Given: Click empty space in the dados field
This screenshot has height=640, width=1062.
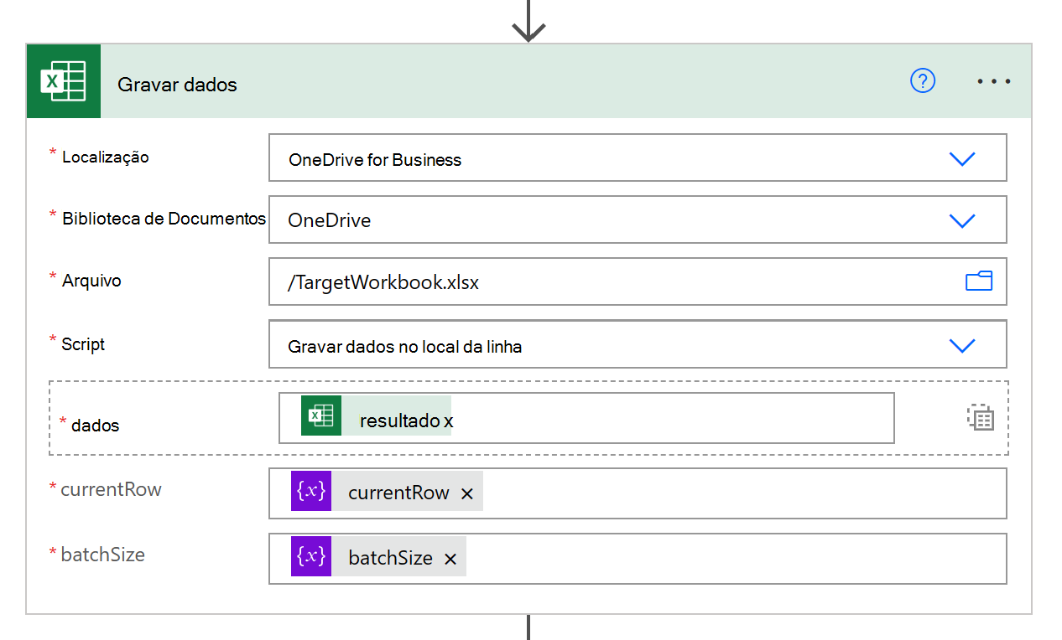Looking at the screenshot, I should tap(671, 418).
